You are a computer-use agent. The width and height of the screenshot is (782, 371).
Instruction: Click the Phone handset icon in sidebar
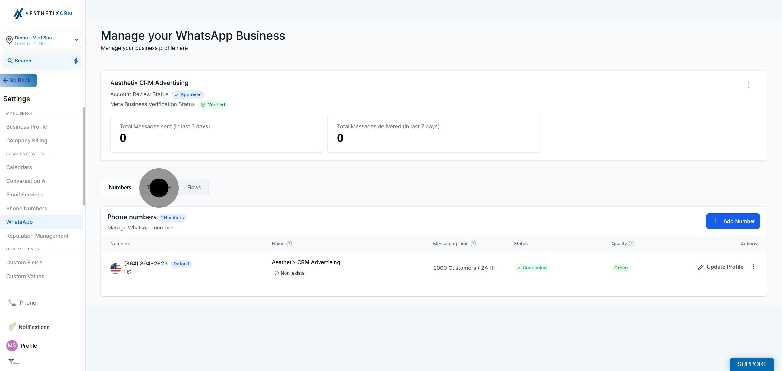[x=12, y=302]
